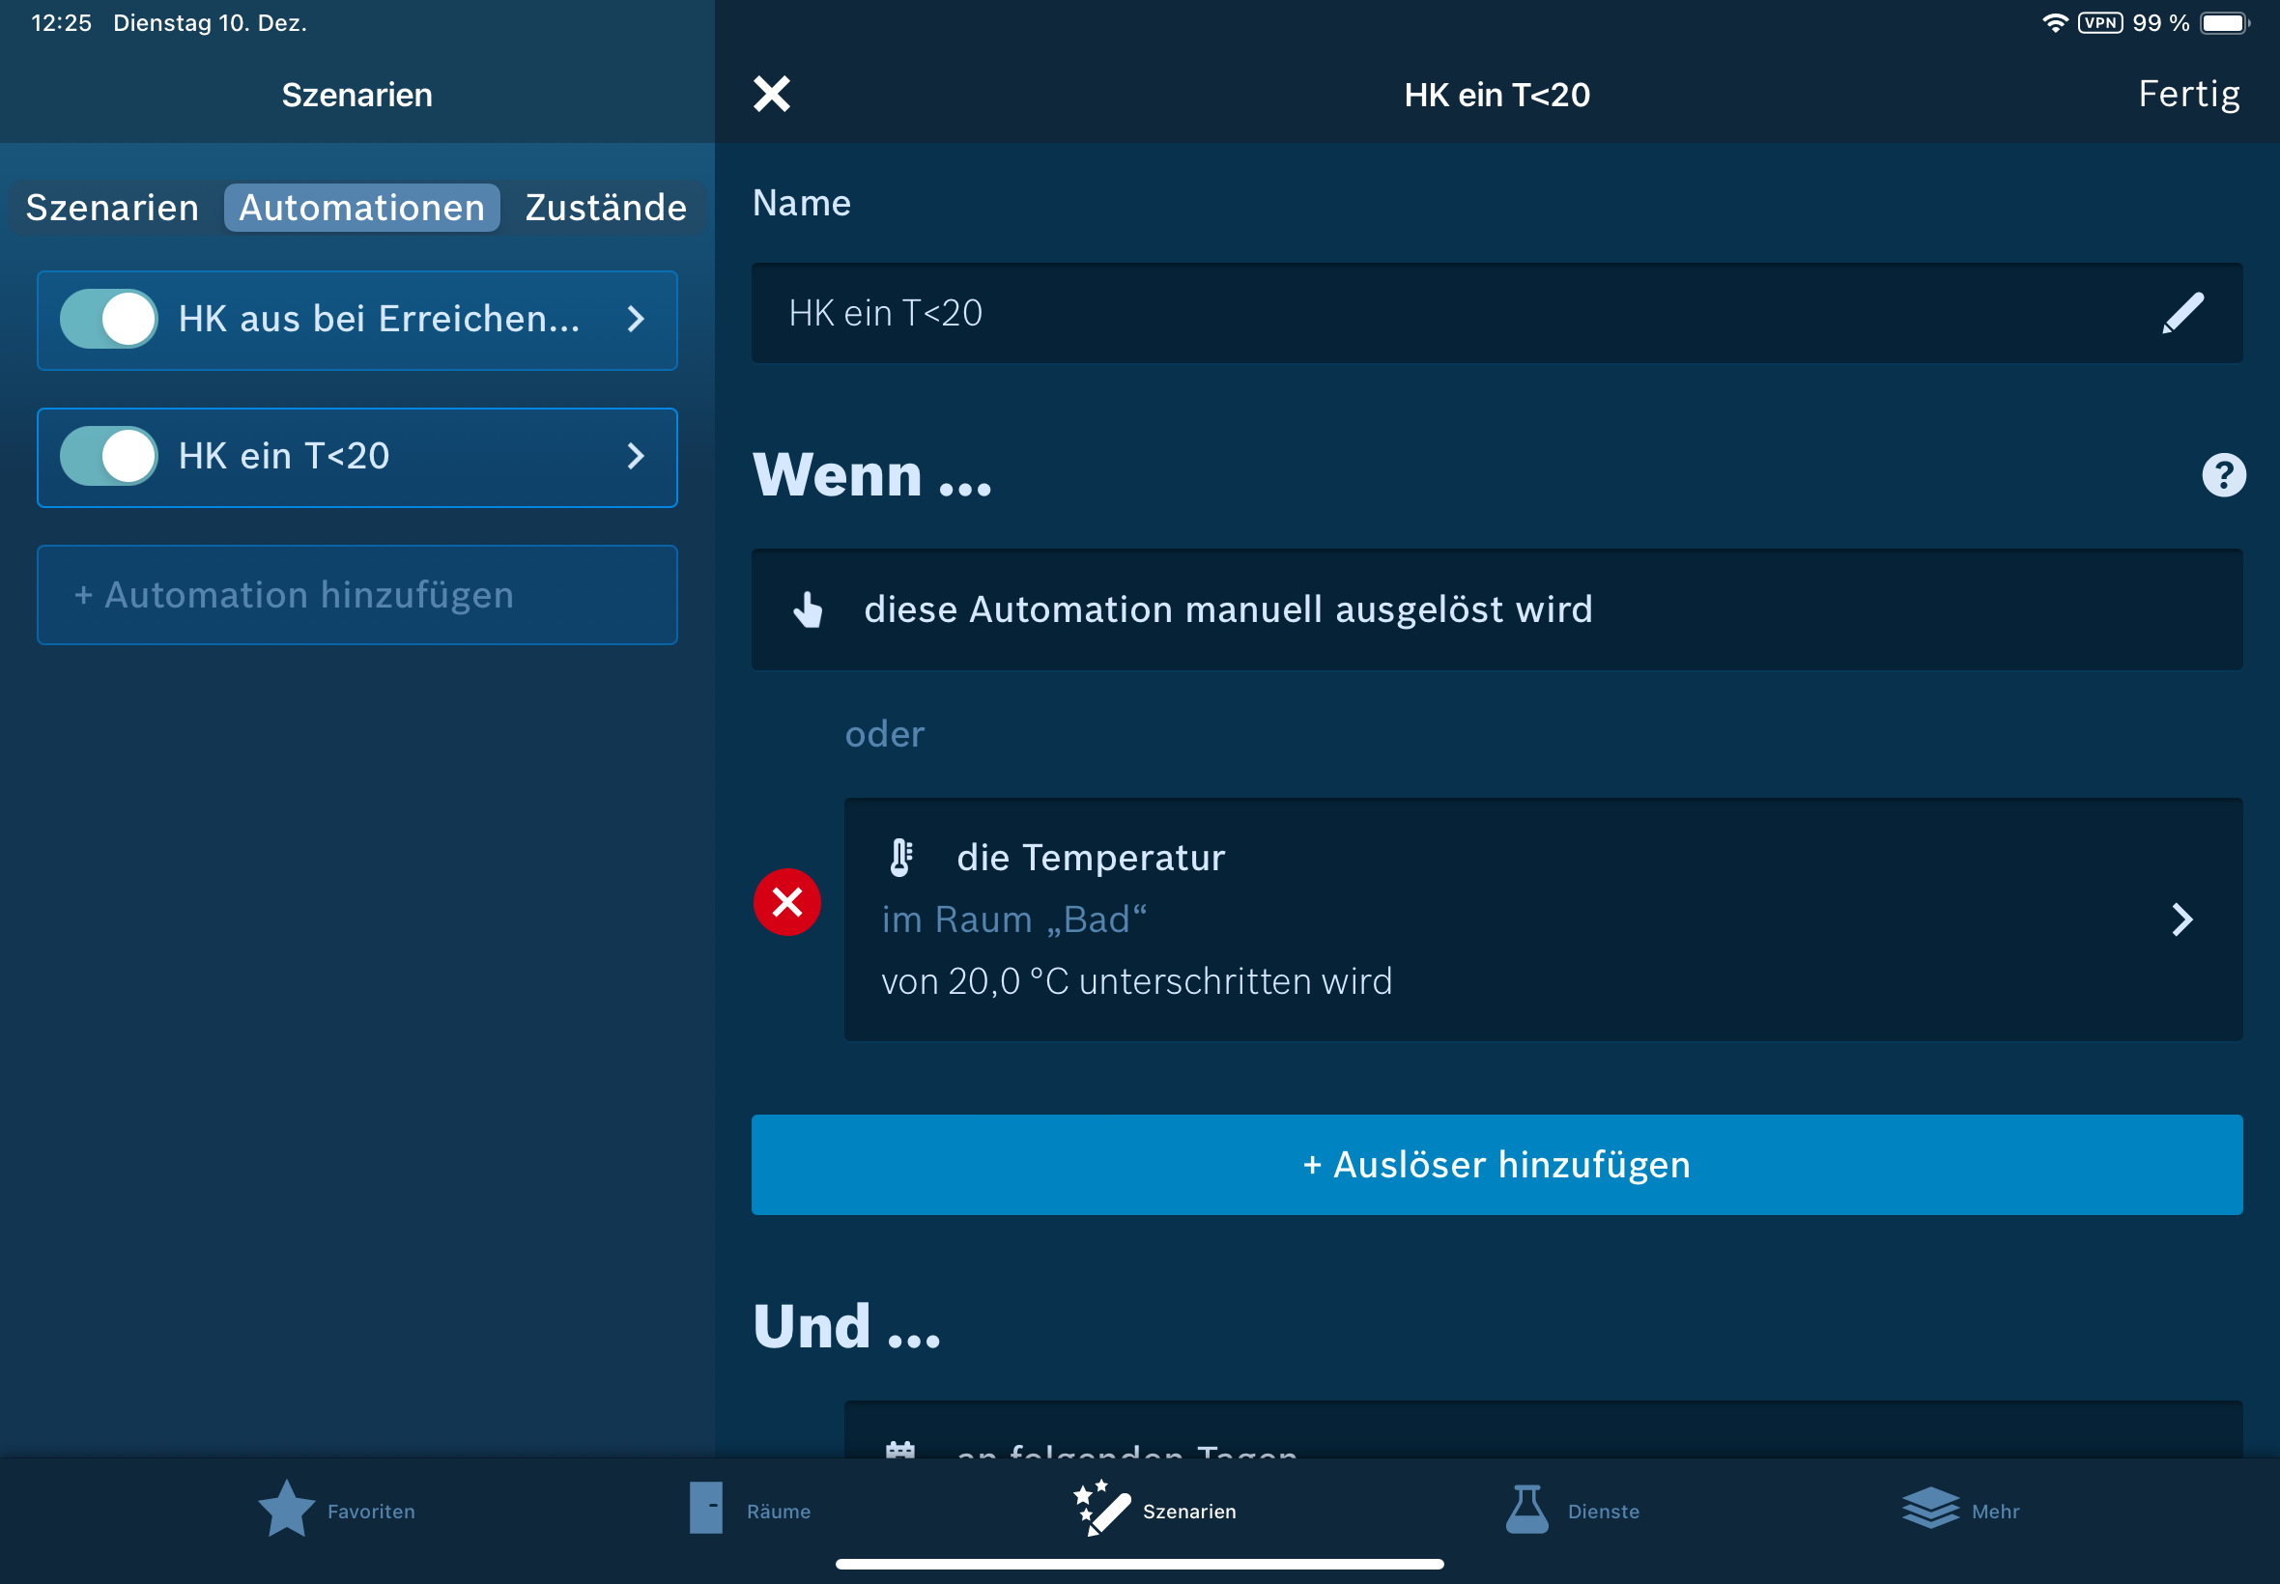Click '+ Automation hinzufügen' entry

click(x=356, y=595)
